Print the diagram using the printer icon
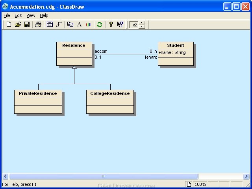This screenshot has width=252, height=189. (x=38, y=24)
